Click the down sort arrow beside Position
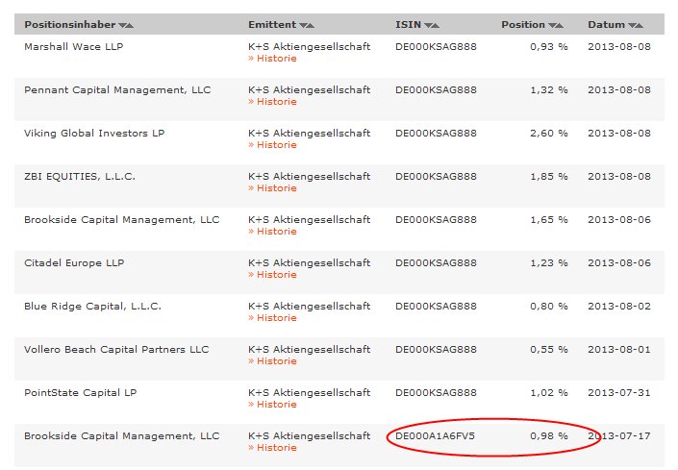This screenshot has height=470, width=678. pyautogui.click(x=552, y=25)
